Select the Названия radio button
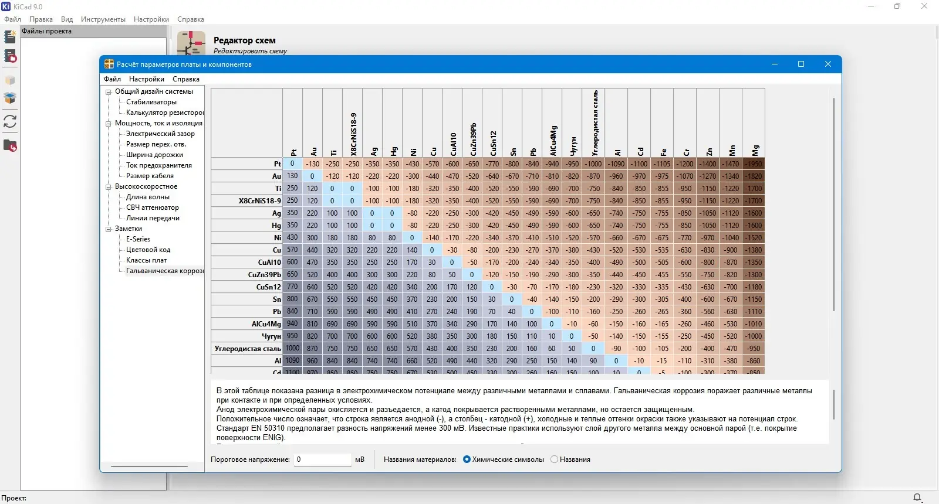 (554, 459)
